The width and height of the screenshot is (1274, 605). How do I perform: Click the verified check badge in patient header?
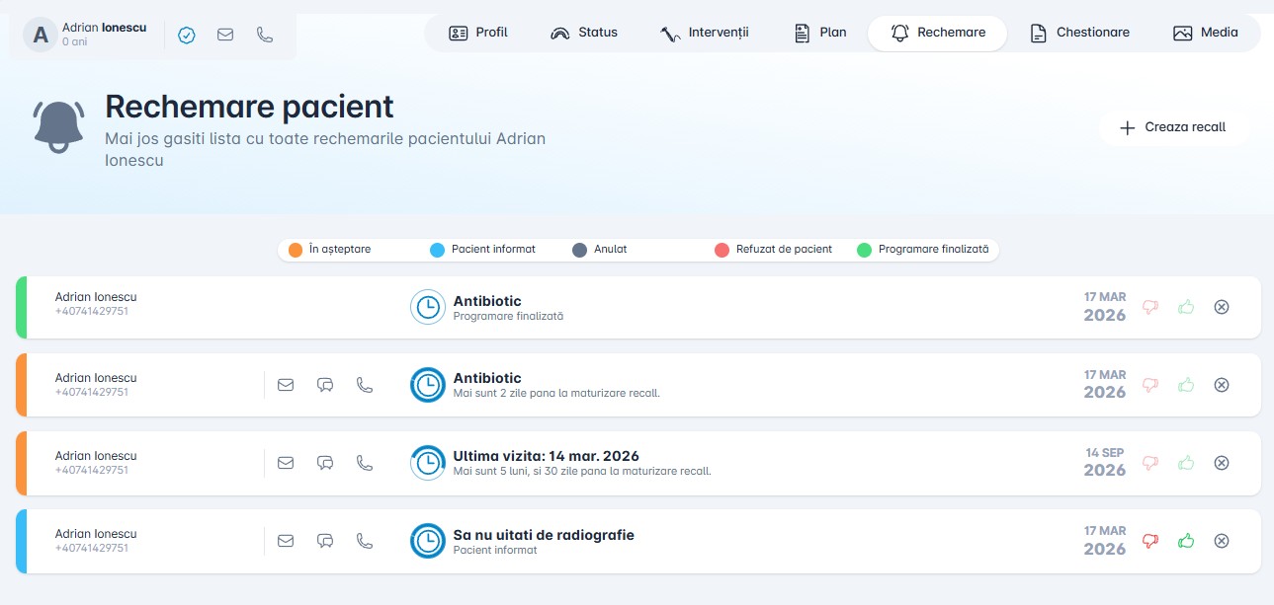pyautogui.click(x=186, y=35)
